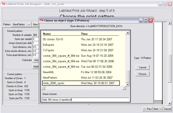Go back with Prev button
173x113 pixels.
pyautogui.click(x=147, y=109)
